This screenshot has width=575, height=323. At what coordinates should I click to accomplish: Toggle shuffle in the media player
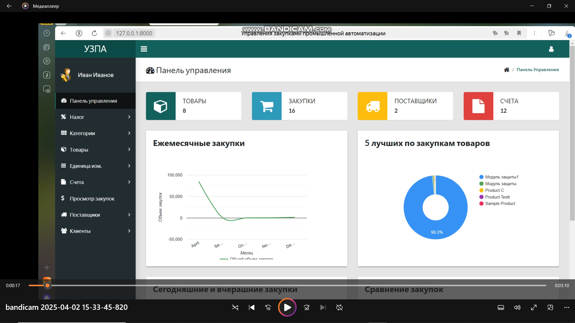tap(235, 307)
